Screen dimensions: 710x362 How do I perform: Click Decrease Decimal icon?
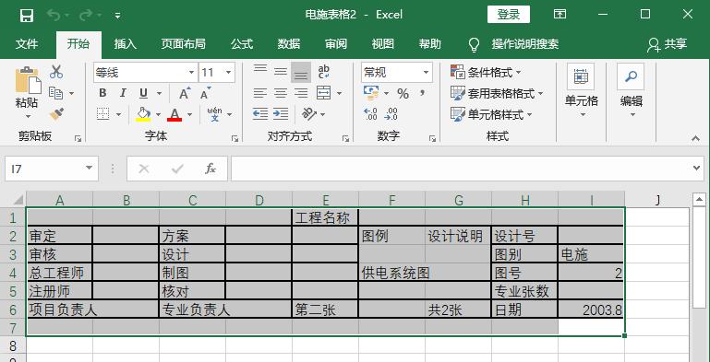391,114
